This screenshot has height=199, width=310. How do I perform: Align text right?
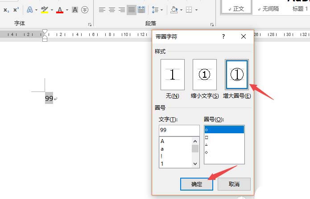[122, 10]
